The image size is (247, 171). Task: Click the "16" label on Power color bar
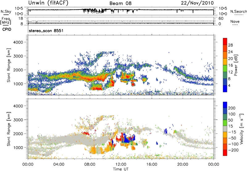click(x=230, y=65)
